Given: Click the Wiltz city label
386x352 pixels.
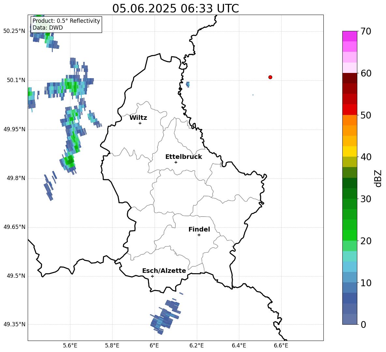Looking at the screenshot, I should click(138, 118).
